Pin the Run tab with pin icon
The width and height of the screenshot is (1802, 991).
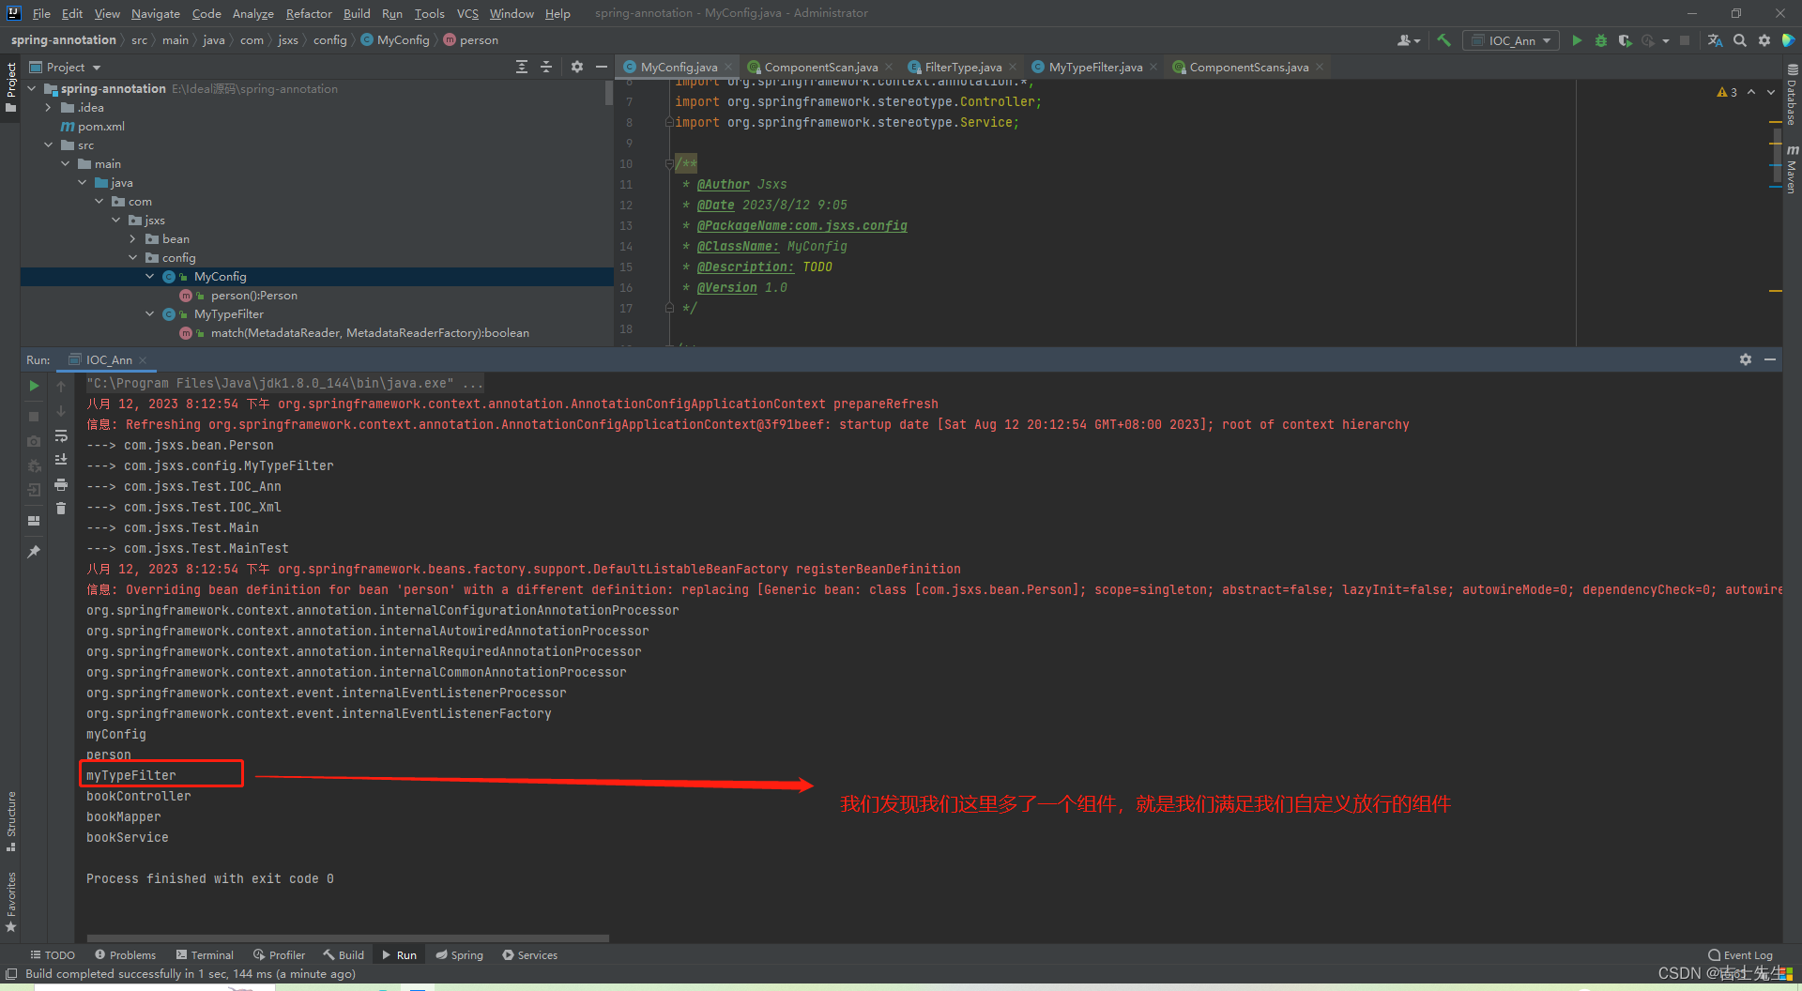tap(34, 552)
